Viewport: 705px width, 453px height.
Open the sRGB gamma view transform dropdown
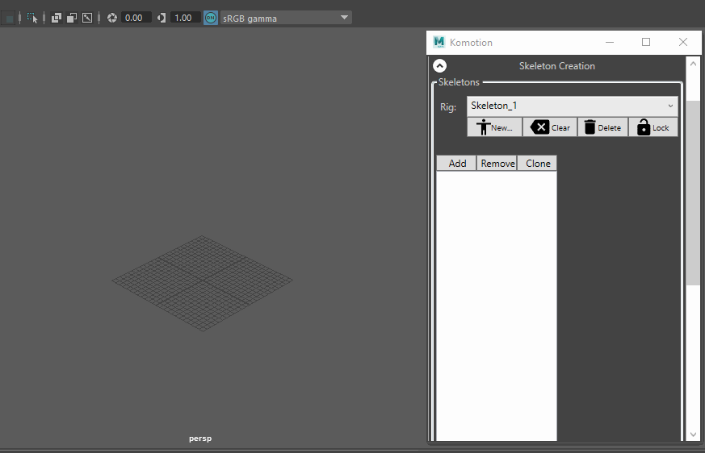pyautogui.click(x=286, y=18)
